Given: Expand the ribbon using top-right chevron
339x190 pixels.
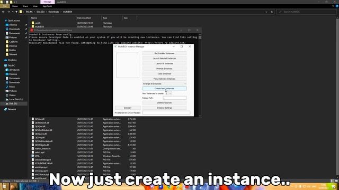Looking at the screenshot, I should coord(333,6).
